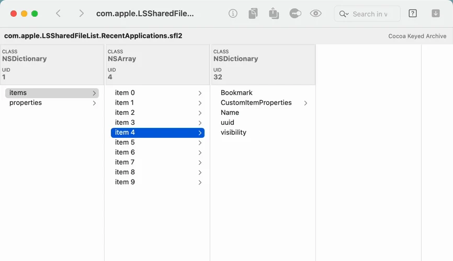The width and height of the screenshot is (453, 261).
Task: Open the info inspector icon
Action: pyautogui.click(x=233, y=14)
